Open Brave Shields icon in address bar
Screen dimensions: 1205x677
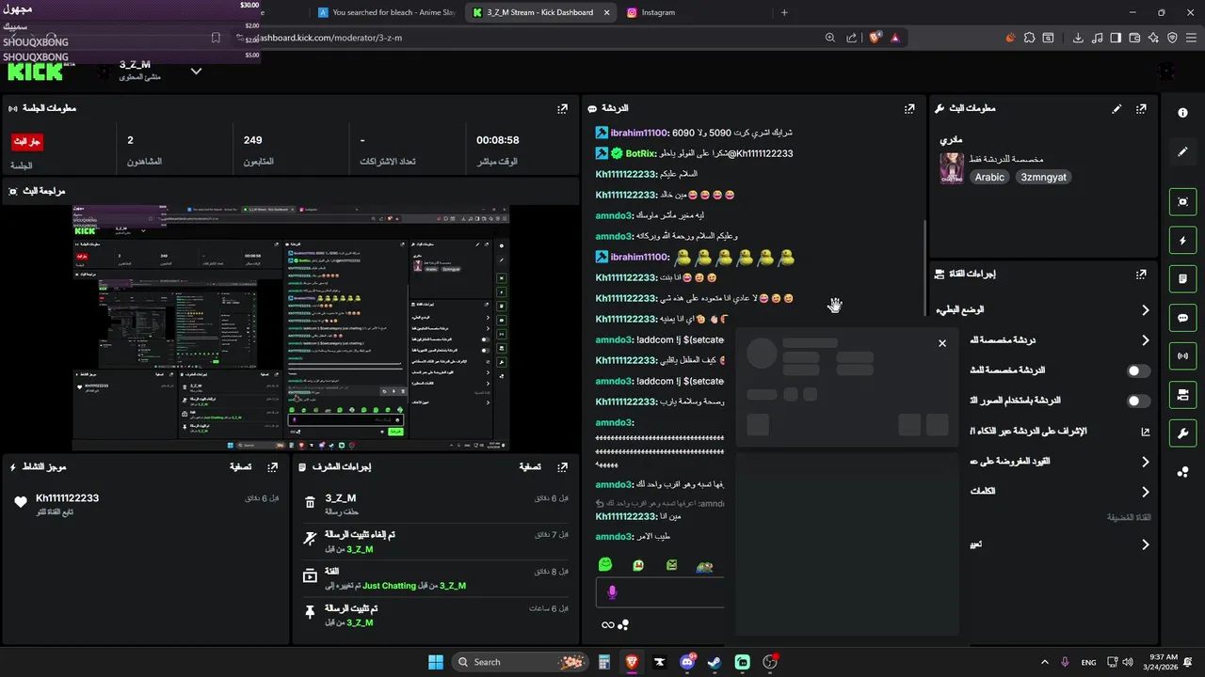click(x=875, y=38)
